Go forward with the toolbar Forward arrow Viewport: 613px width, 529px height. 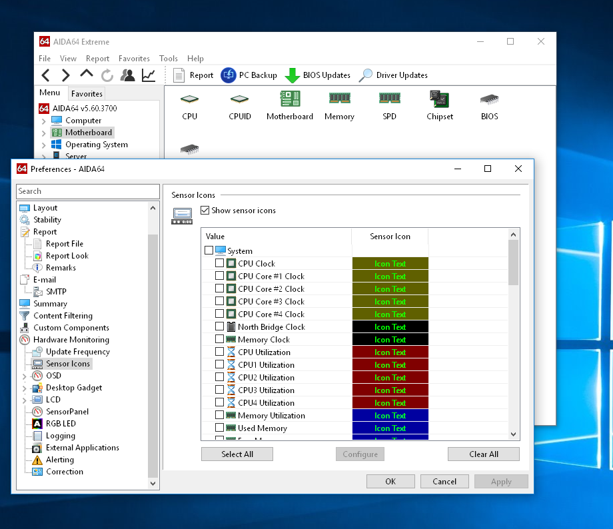click(66, 75)
